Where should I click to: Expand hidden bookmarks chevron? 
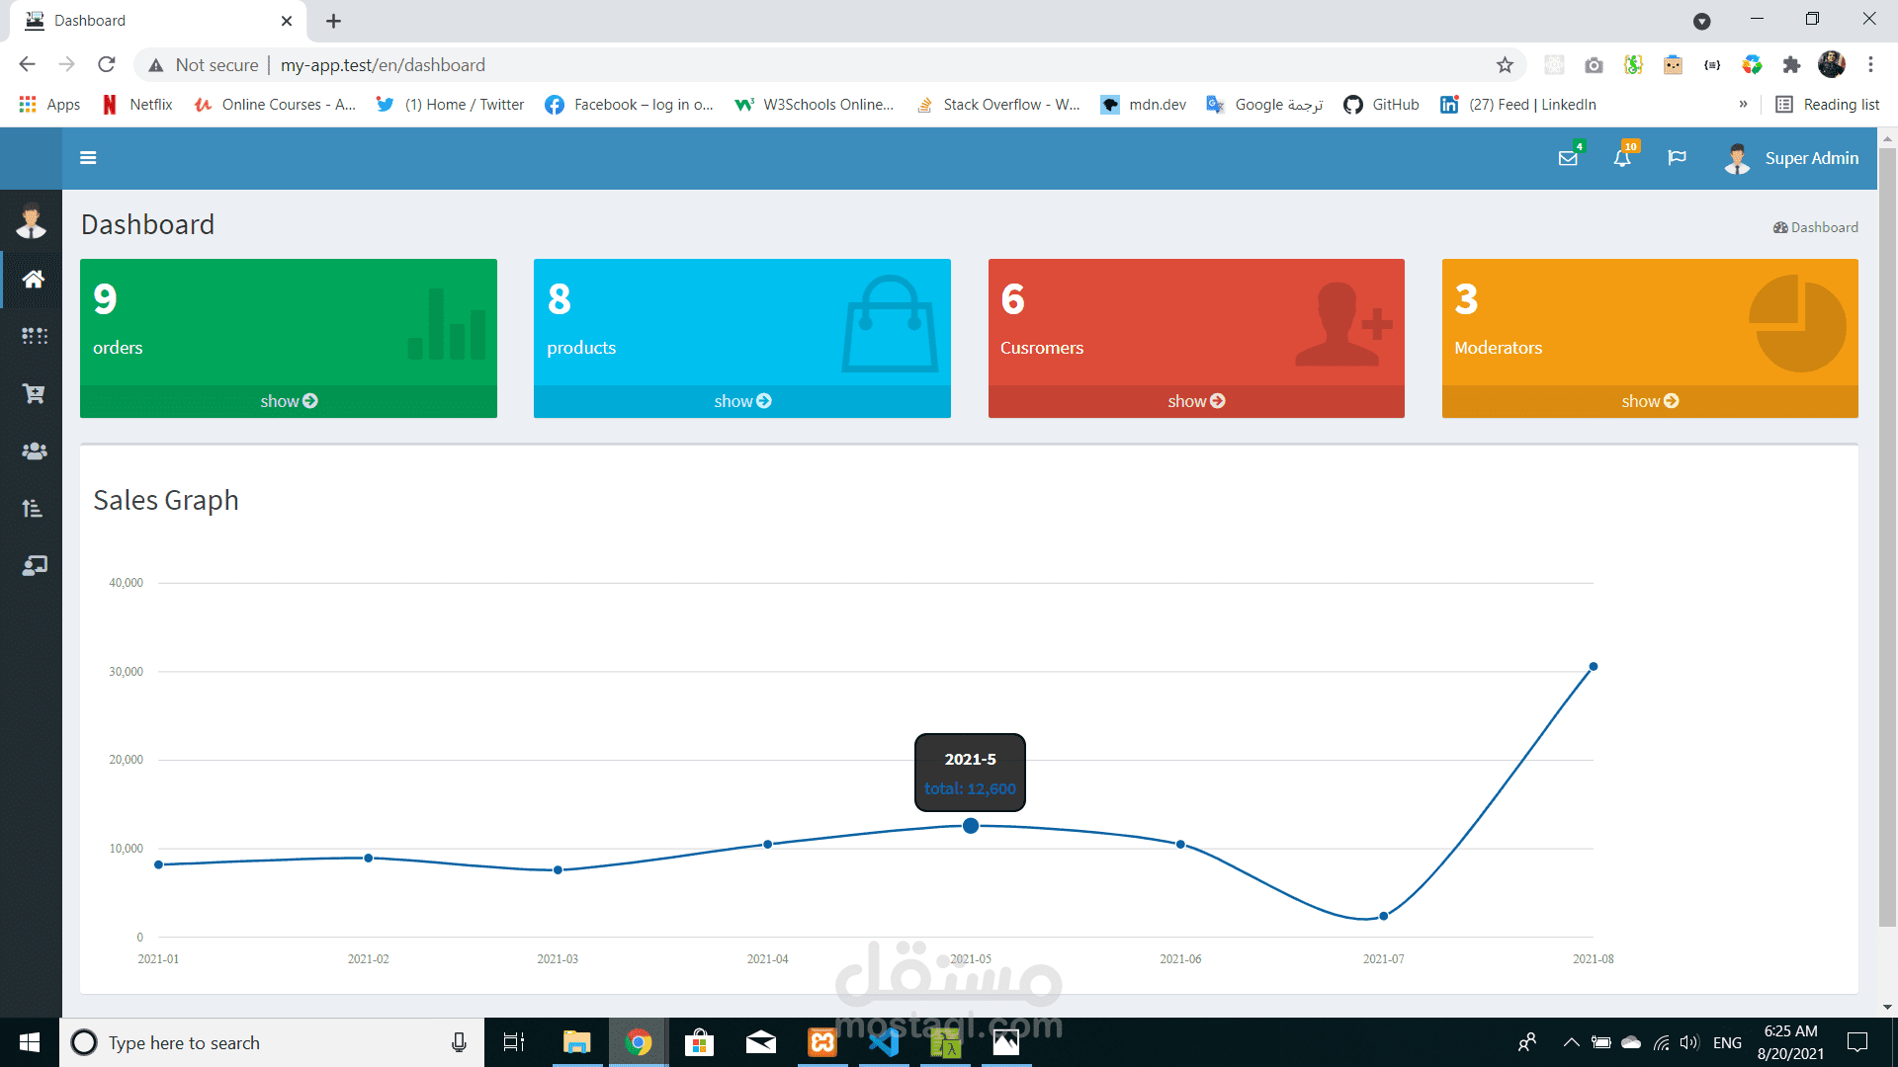click(x=1743, y=105)
